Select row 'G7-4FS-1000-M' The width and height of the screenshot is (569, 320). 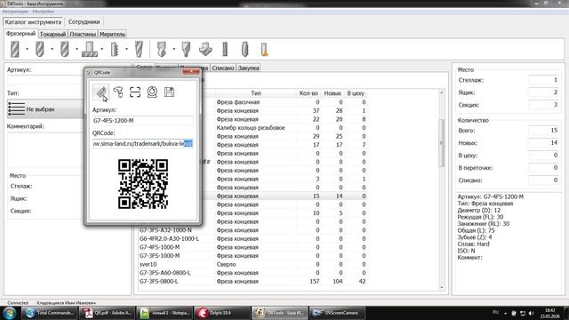252,247
